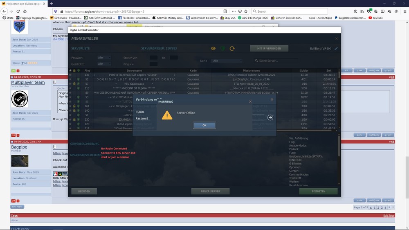Image resolution: width=409 pixels, height=230 pixels.
Task: Focus the Firefox Search box
Action: (x=290, y=11)
